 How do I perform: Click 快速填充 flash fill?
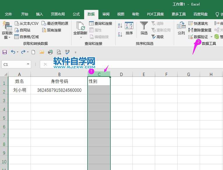(x=198, y=23)
